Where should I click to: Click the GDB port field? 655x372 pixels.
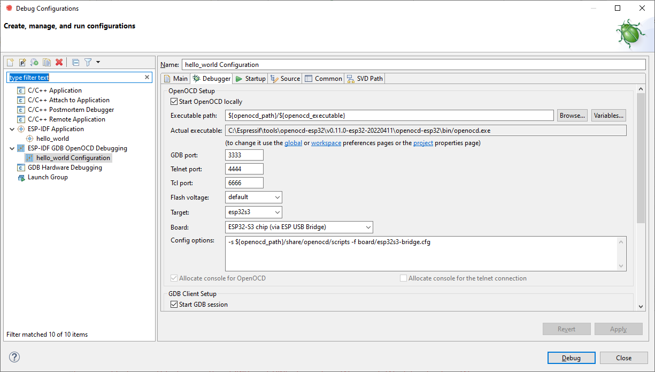(x=244, y=155)
